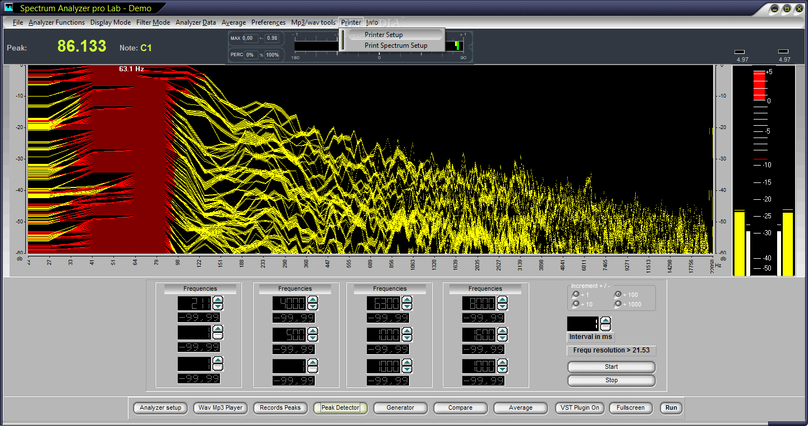The image size is (808, 426).
Task: Start the peak interval measurement
Action: click(611, 367)
